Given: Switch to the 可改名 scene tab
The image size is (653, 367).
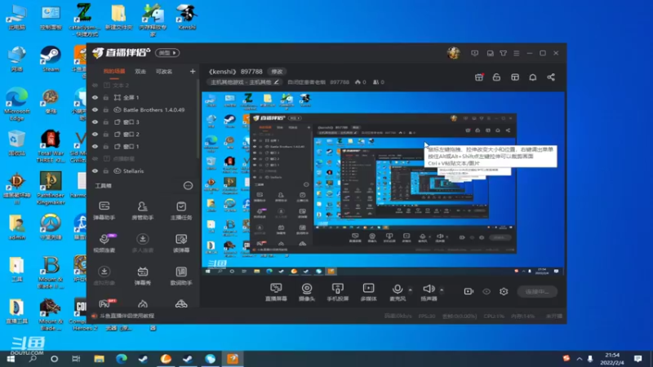Looking at the screenshot, I should tap(164, 72).
